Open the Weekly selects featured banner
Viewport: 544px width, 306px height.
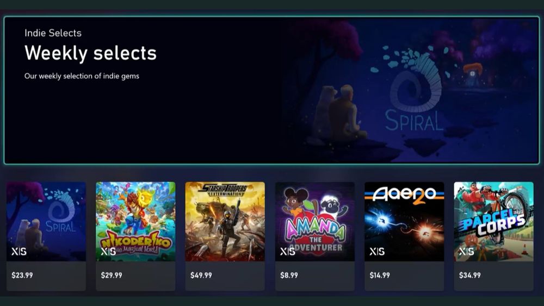tap(271, 90)
